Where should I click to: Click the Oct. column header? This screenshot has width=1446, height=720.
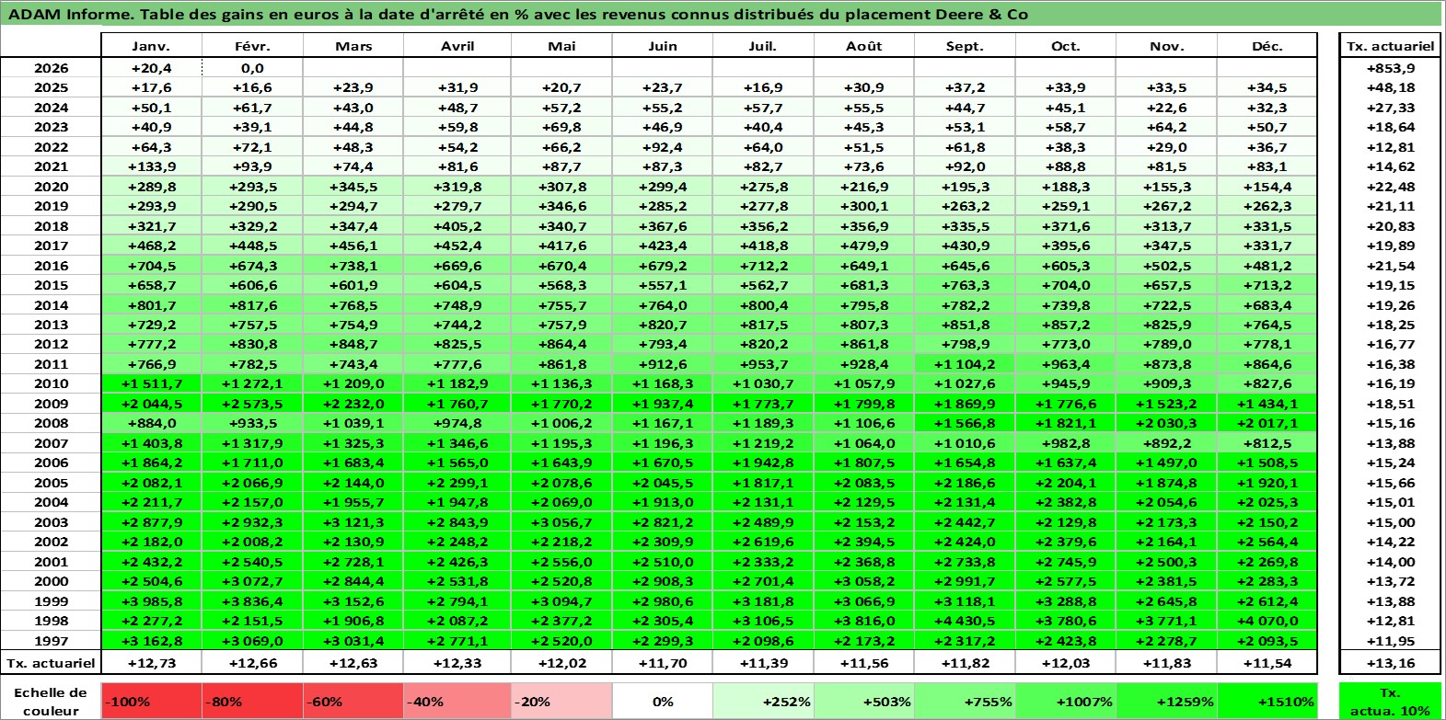[x=1066, y=46]
